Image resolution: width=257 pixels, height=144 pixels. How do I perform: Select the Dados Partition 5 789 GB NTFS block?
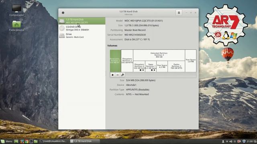tap(176, 66)
